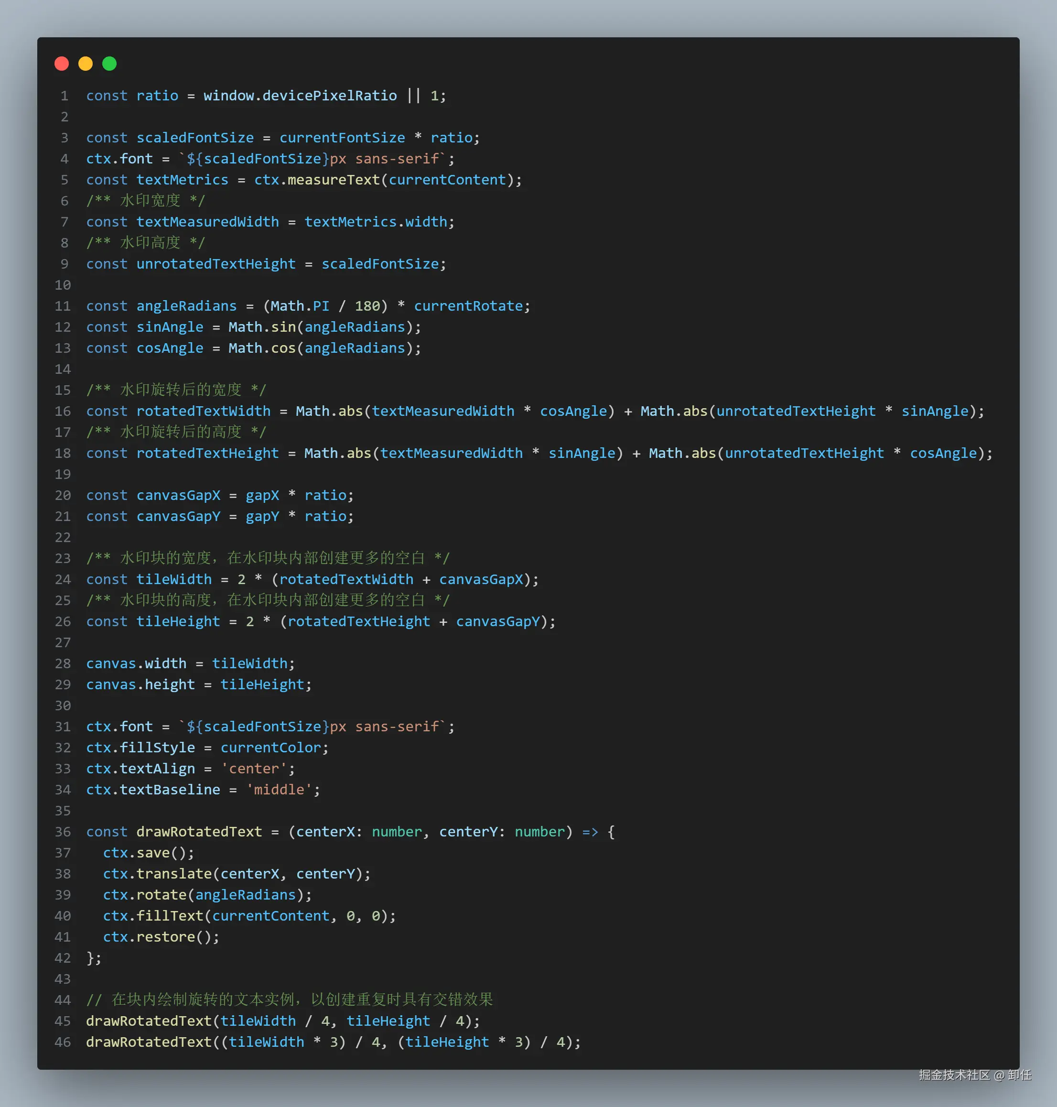1057x1107 pixels.
Task: Click the ctx.save() call on line 37
Action: click(x=148, y=853)
